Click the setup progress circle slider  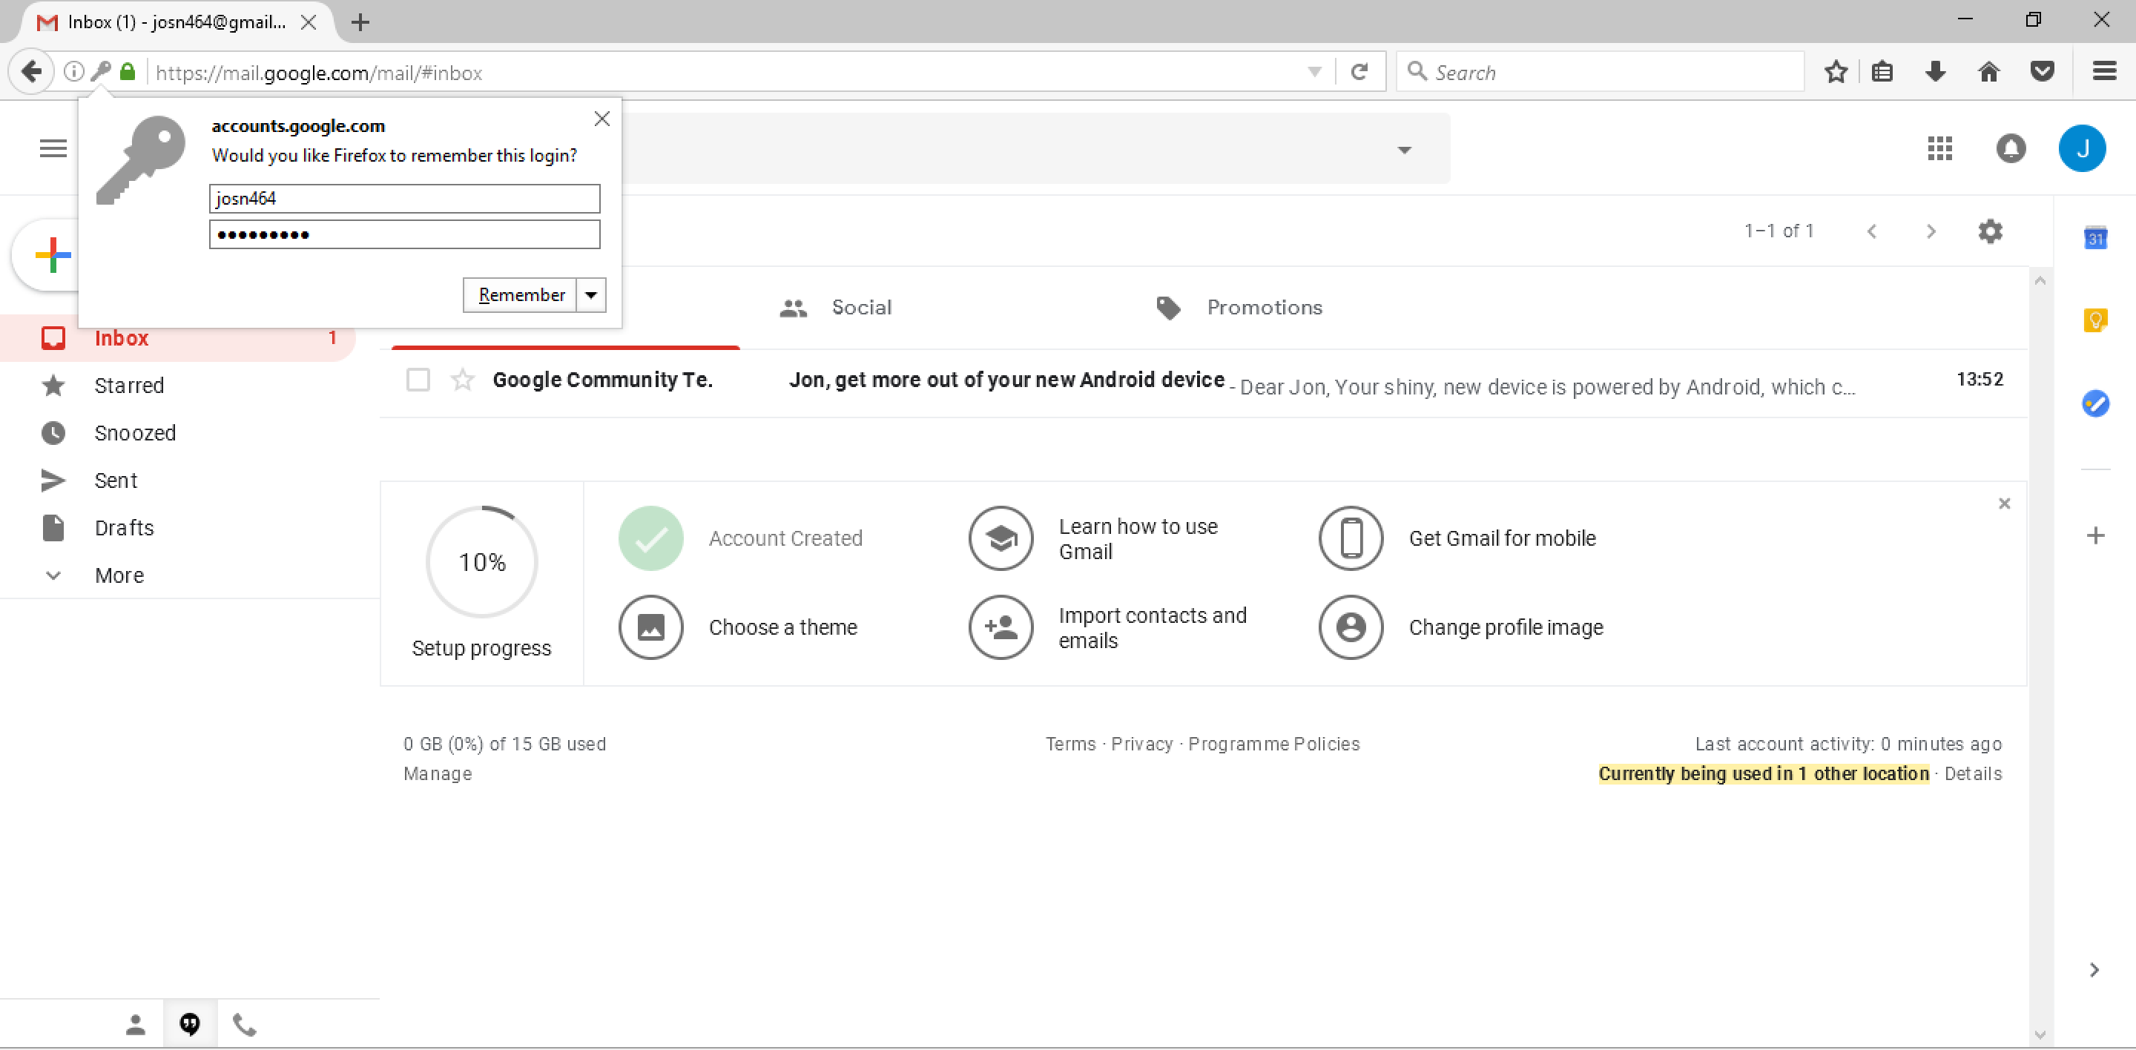pos(484,561)
